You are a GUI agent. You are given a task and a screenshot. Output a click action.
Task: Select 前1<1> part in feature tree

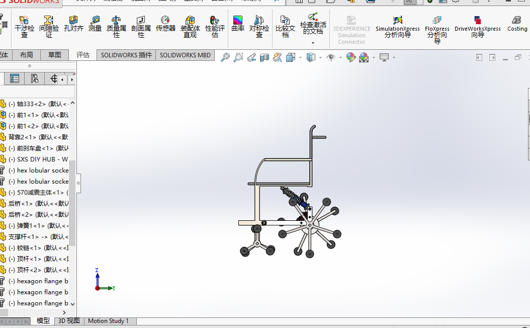pyautogui.click(x=35, y=115)
